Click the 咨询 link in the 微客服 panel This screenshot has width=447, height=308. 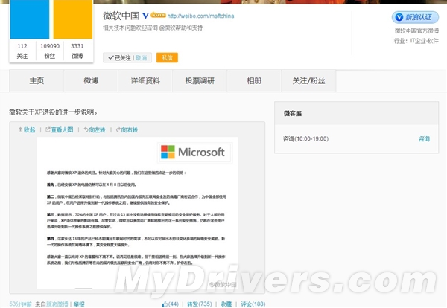click(x=424, y=139)
